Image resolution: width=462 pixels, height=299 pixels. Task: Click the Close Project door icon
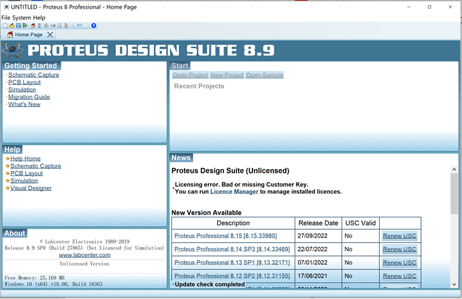(x=25, y=25)
